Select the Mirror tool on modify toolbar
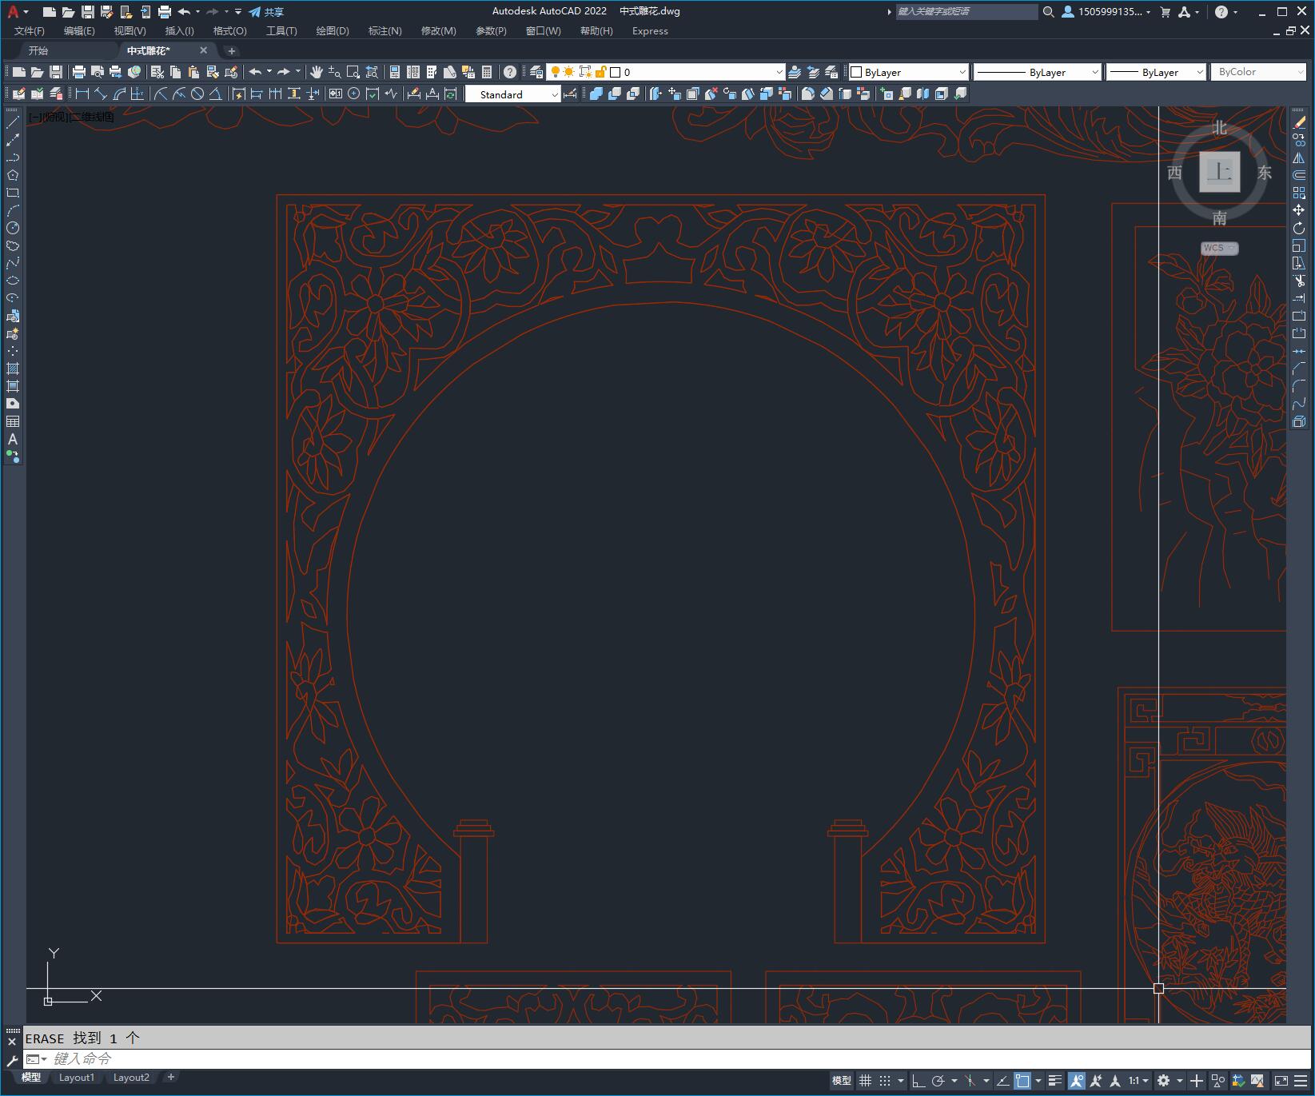This screenshot has width=1315, height=1096. point(1299,157)
